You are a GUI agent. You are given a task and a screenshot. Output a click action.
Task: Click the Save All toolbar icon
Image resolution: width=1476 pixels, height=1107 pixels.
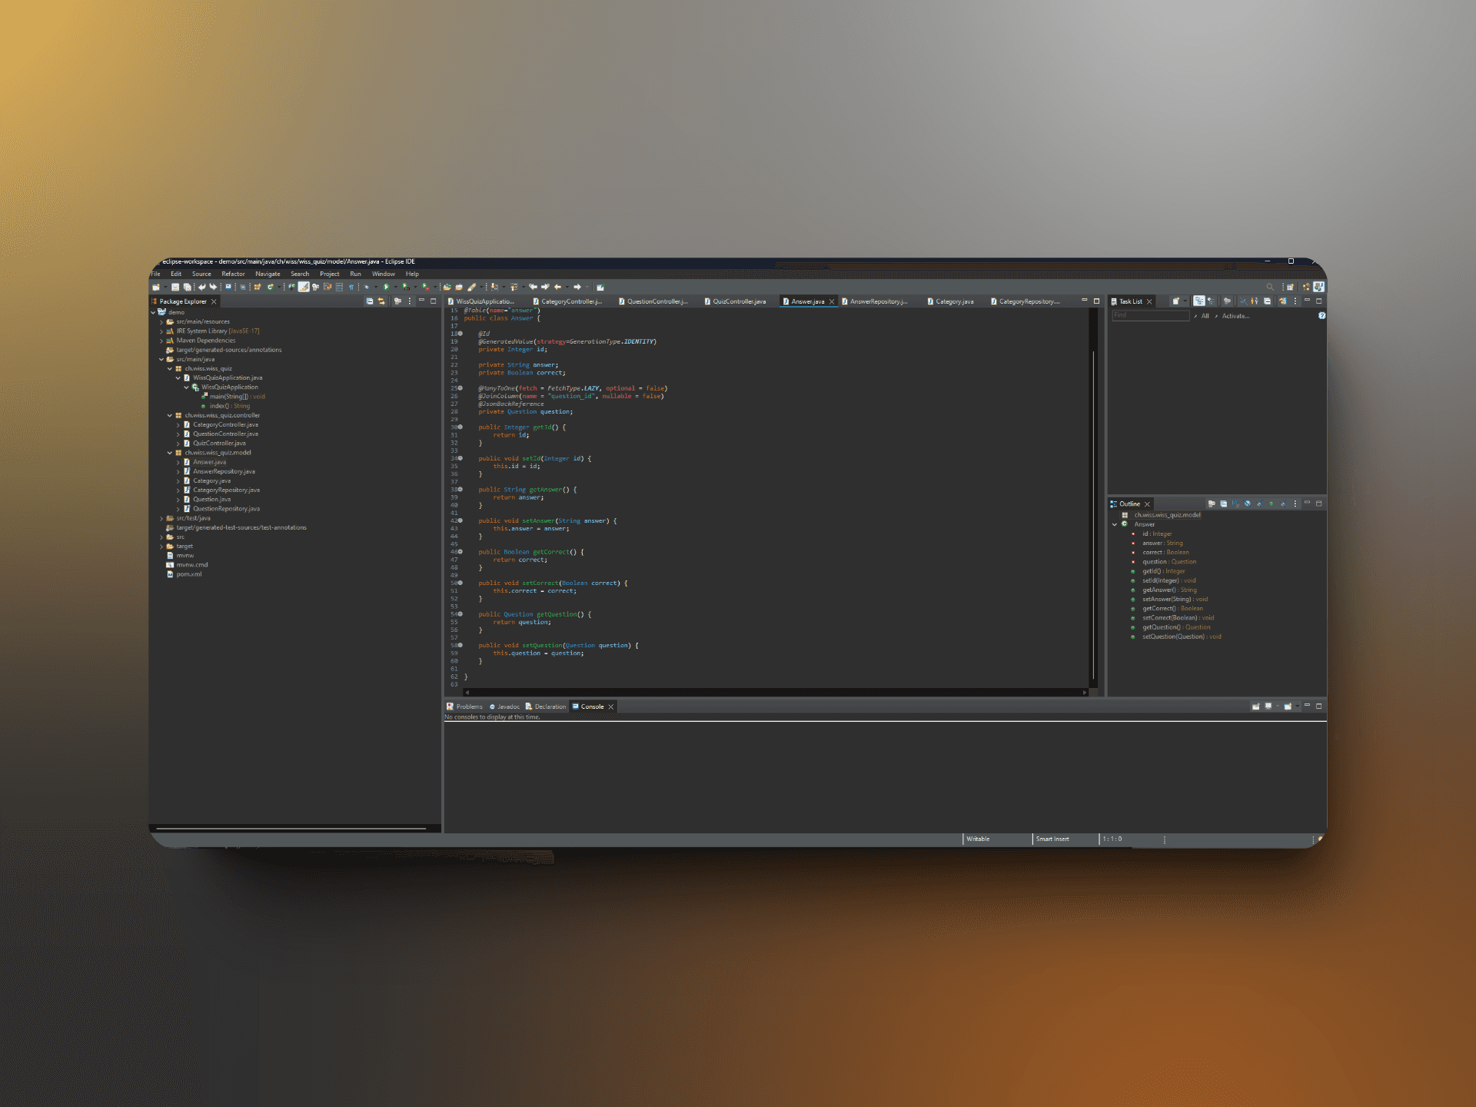click(187, 287)
